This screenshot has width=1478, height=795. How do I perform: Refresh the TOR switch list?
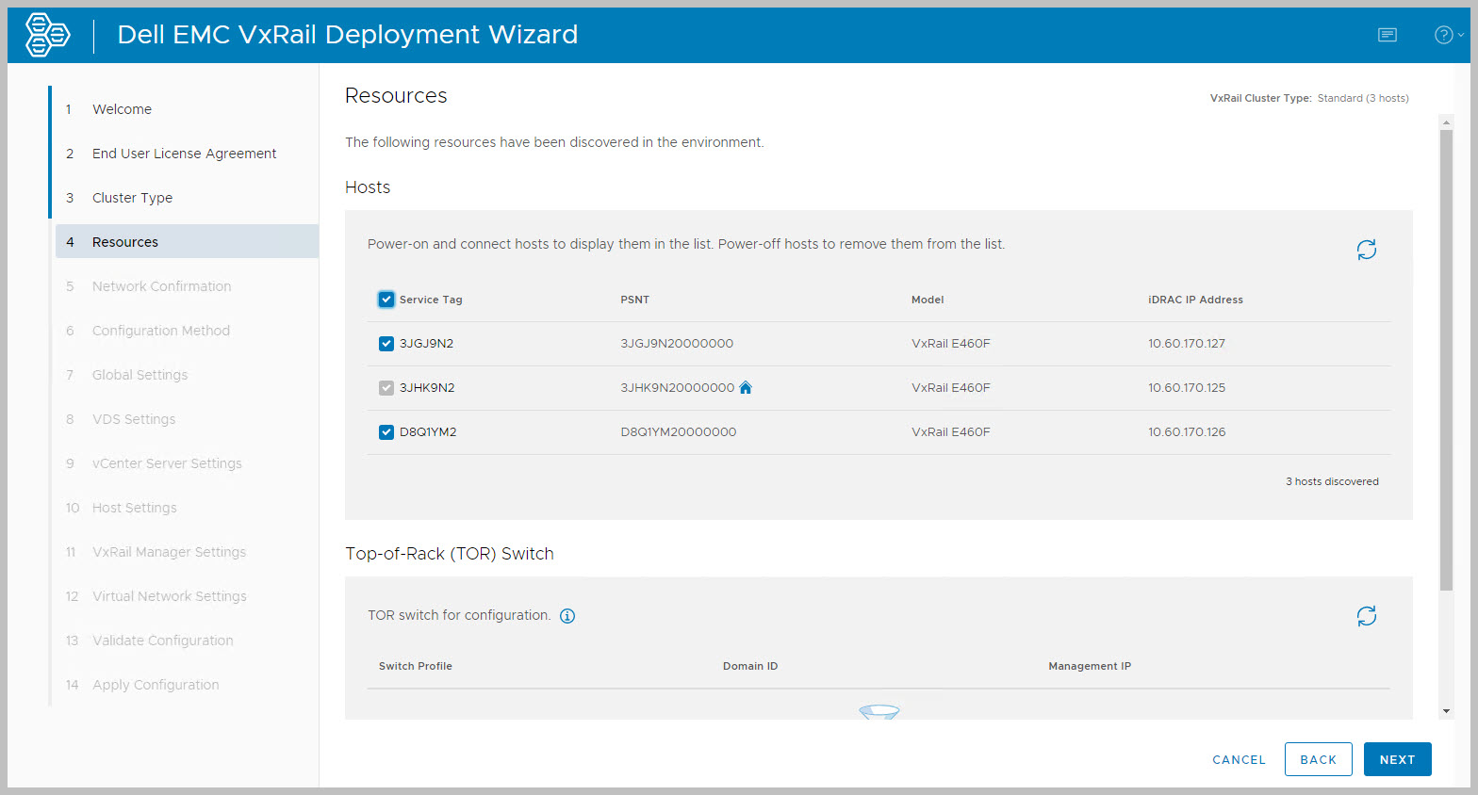click(x=1366, y=616)
